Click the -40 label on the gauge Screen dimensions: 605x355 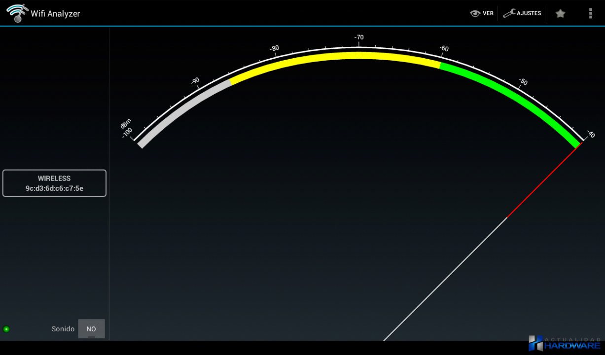[590, 134]
